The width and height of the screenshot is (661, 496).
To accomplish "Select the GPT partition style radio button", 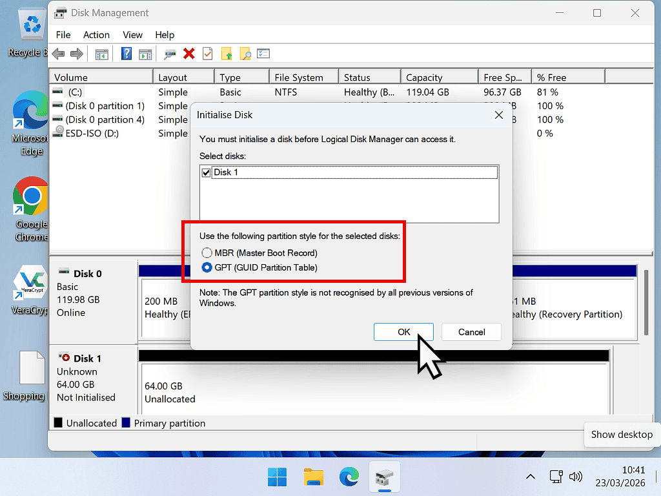I will pyautogui.click(x=207, y=267).
